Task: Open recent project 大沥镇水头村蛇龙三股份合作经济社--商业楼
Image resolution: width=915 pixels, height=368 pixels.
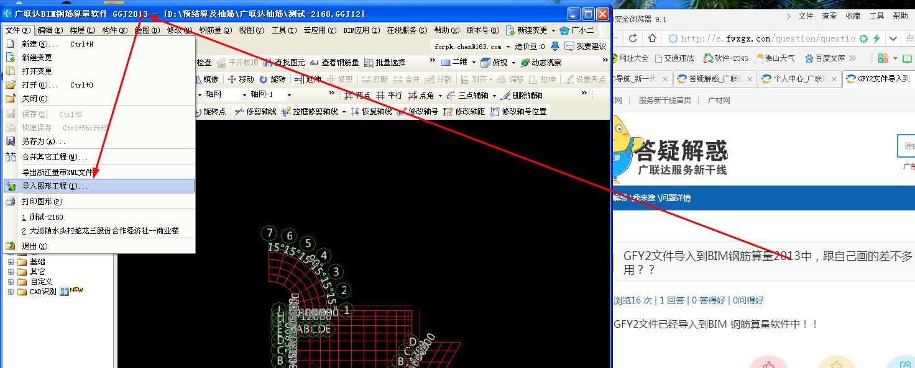Action: [99, 230]
